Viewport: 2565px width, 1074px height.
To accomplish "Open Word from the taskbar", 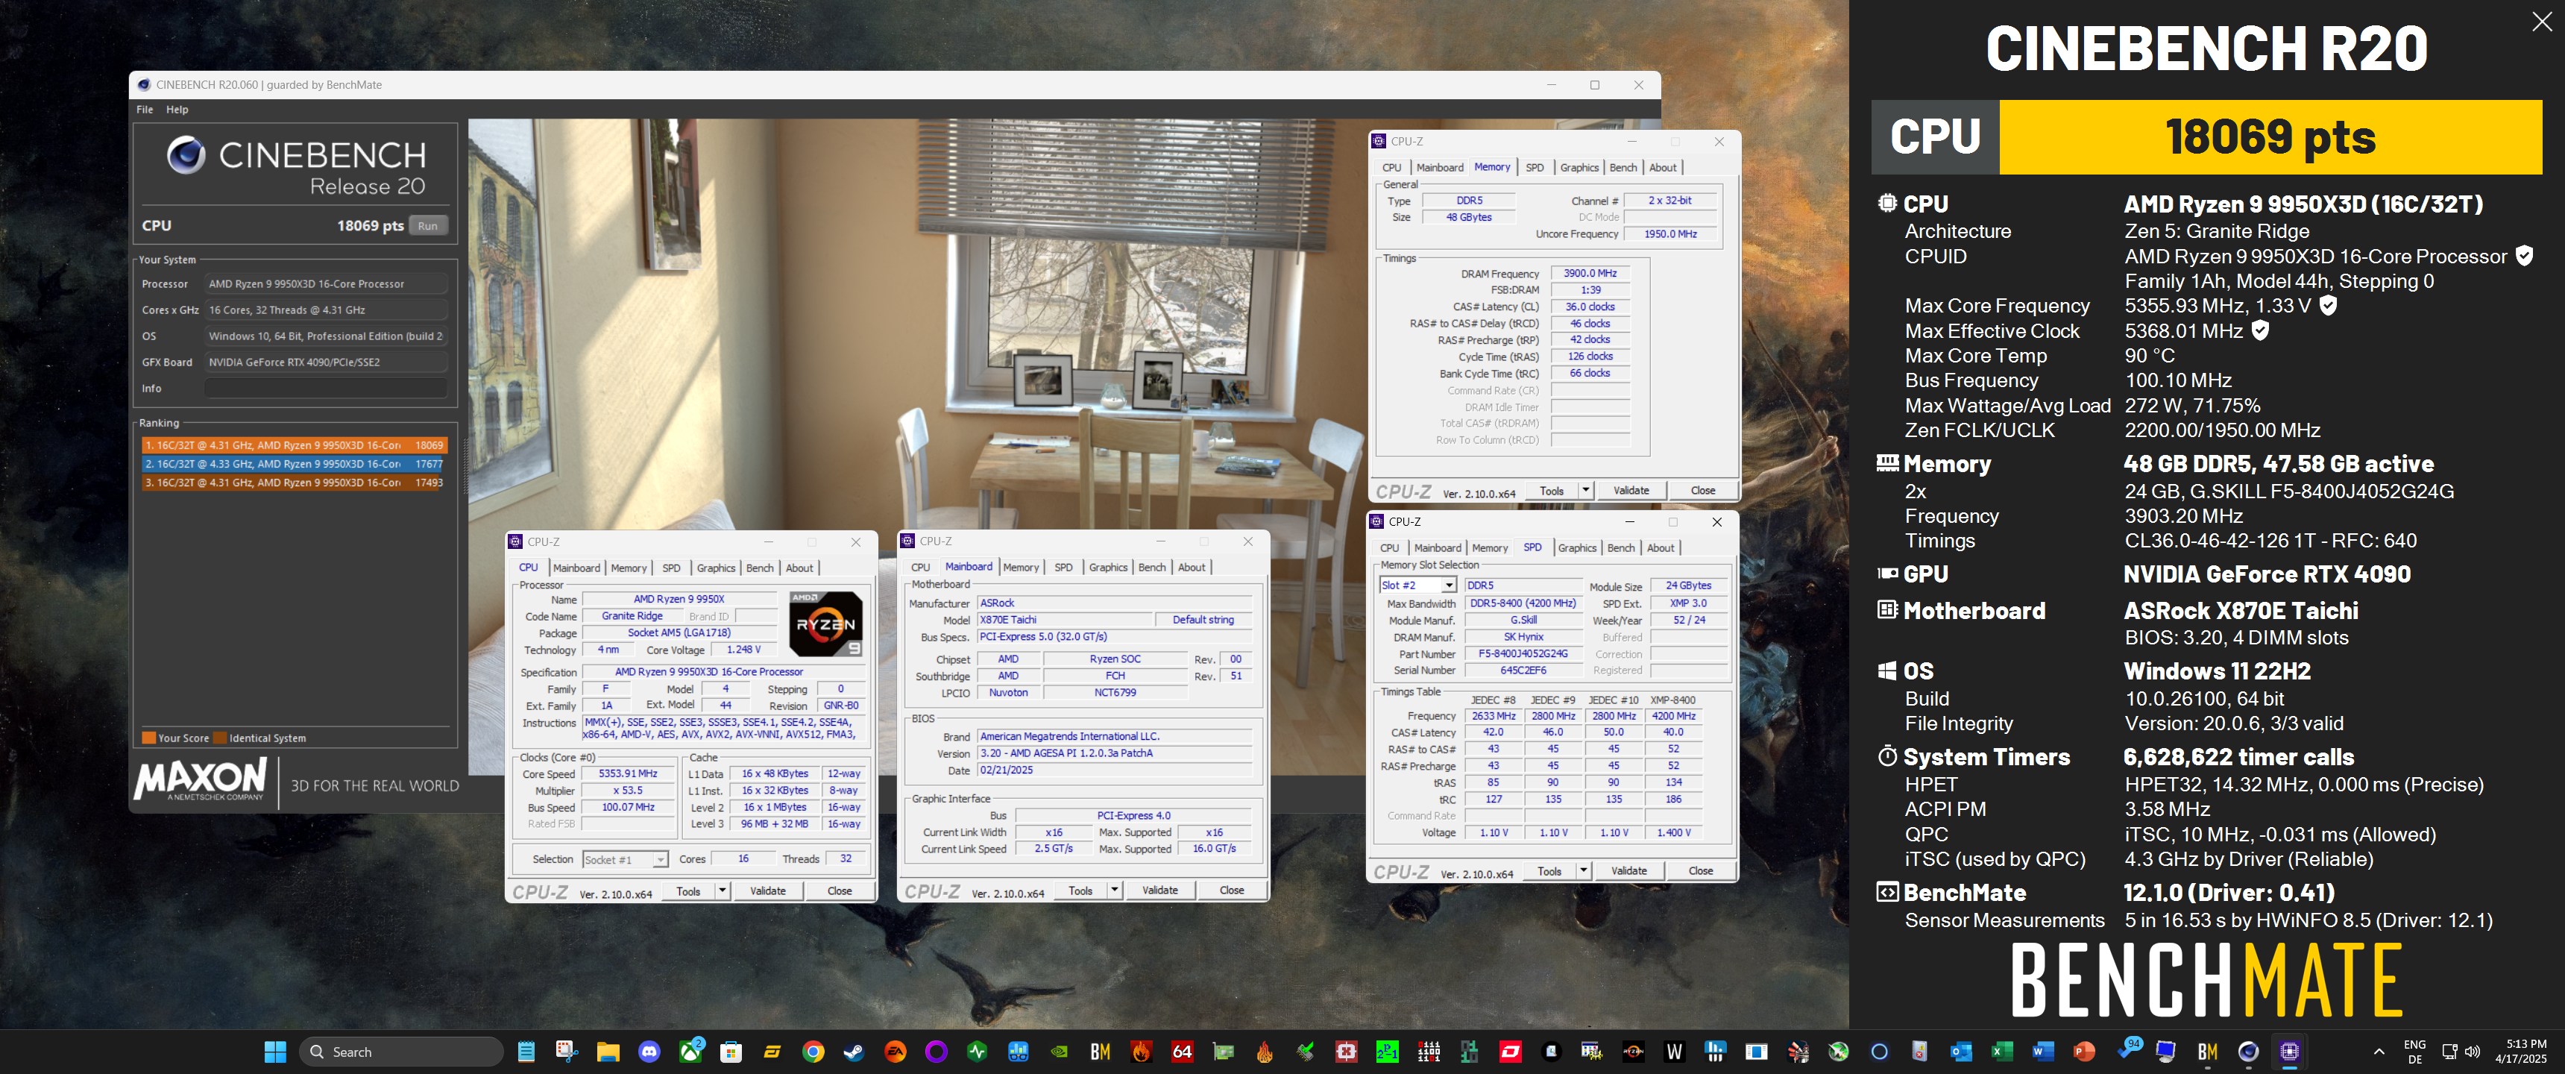I will pyautogui.click(x=2042, y=1051).
